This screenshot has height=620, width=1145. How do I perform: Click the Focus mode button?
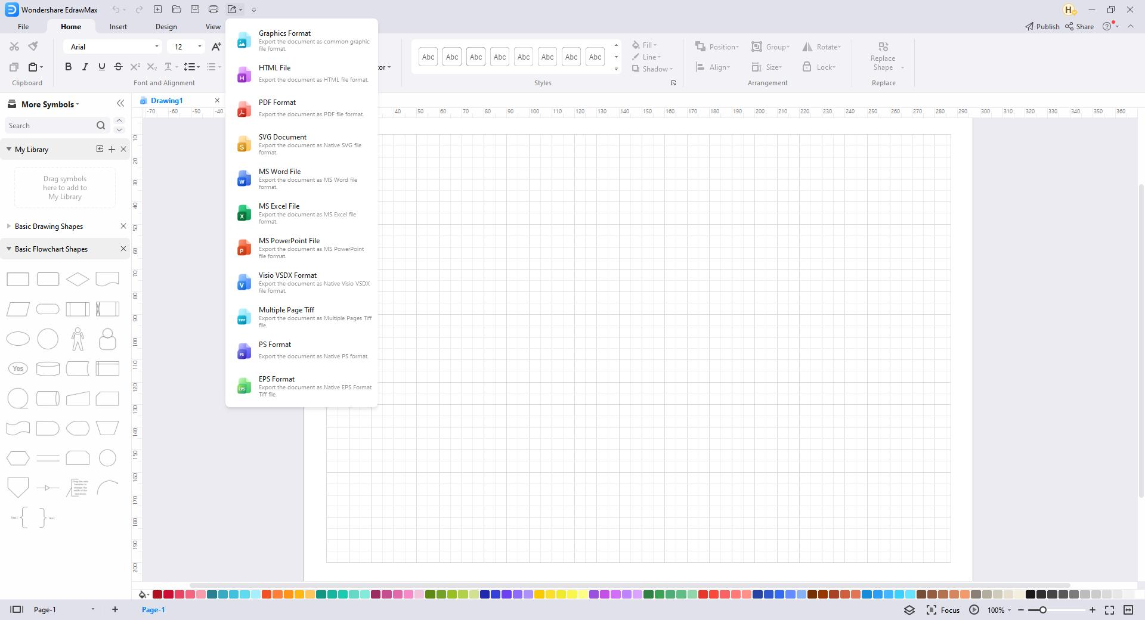[943, 610]
